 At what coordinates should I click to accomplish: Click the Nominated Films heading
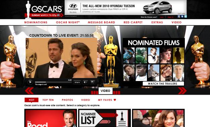point(154,43)
